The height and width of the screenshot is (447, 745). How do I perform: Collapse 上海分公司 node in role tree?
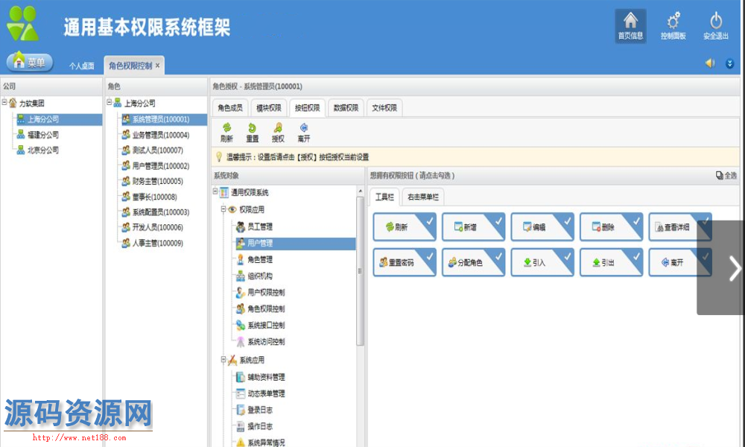coord(110,102)
